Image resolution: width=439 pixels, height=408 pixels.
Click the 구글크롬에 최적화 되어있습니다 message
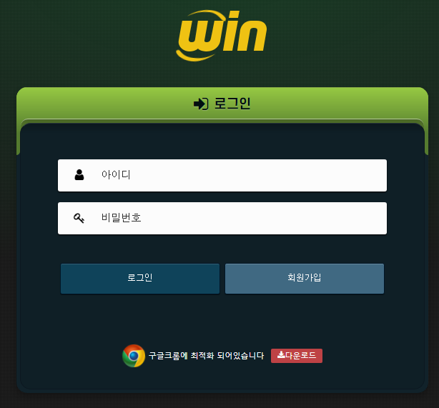click(206, 356)
